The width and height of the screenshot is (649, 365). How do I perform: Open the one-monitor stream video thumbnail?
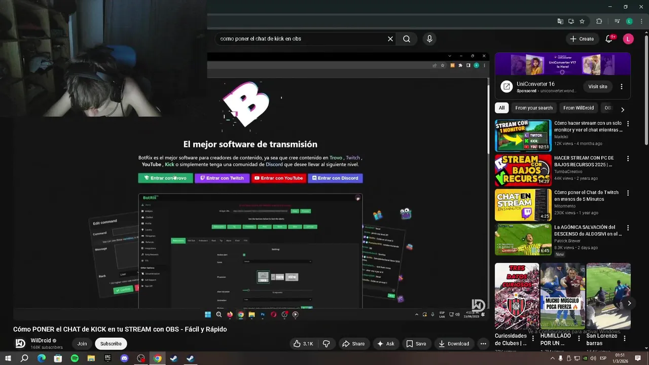tap(523, 135)
